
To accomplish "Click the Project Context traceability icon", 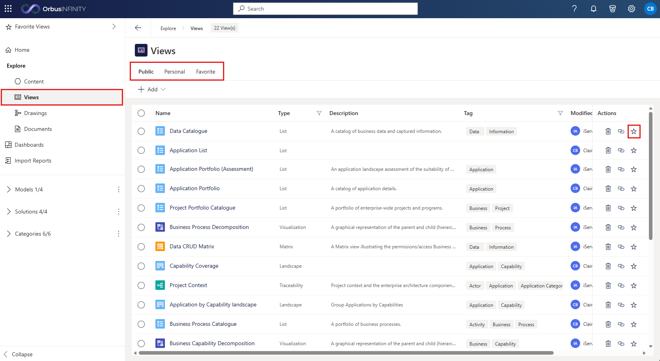I will click(x=160, y=285).
